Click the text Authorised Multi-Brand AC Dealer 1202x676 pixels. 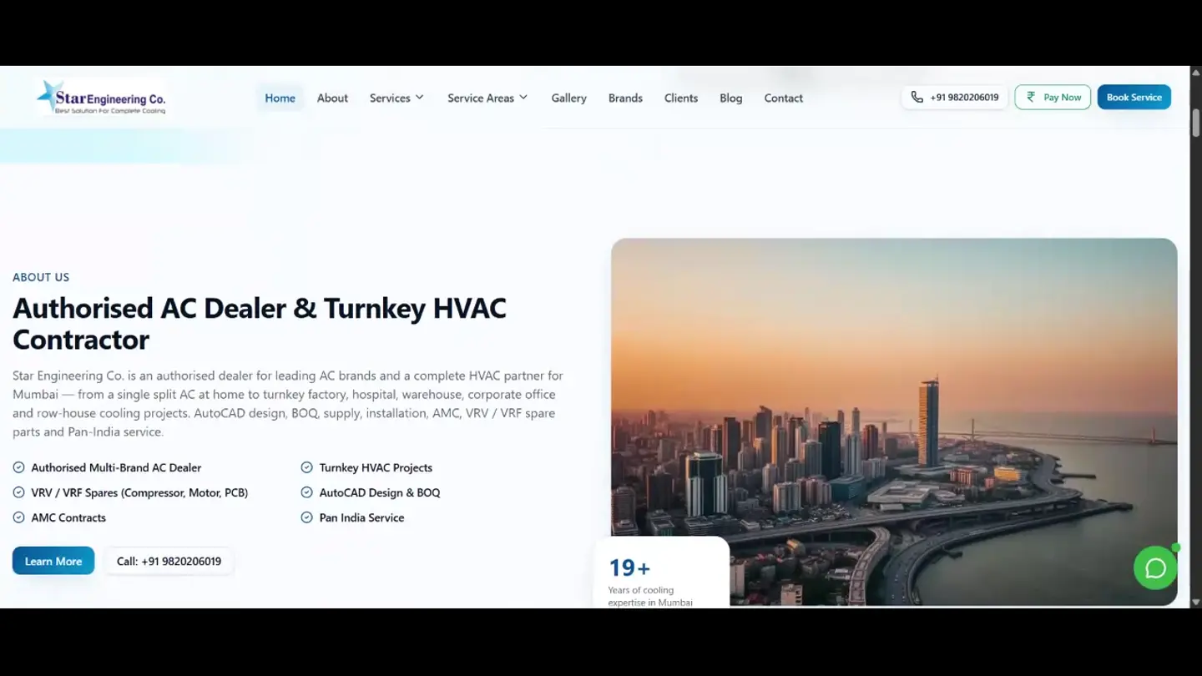tap(116, 467)
